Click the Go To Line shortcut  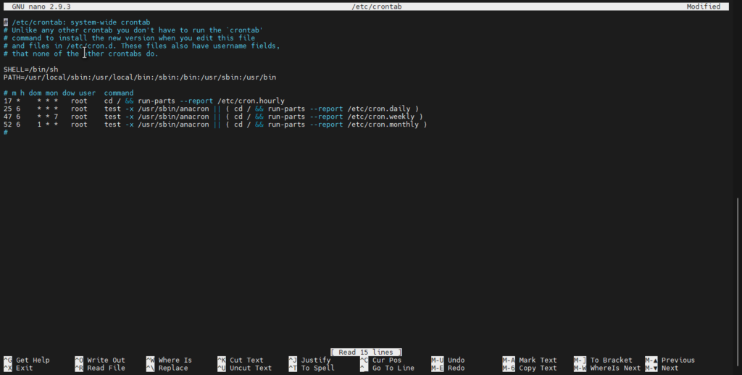click(393, 368)
